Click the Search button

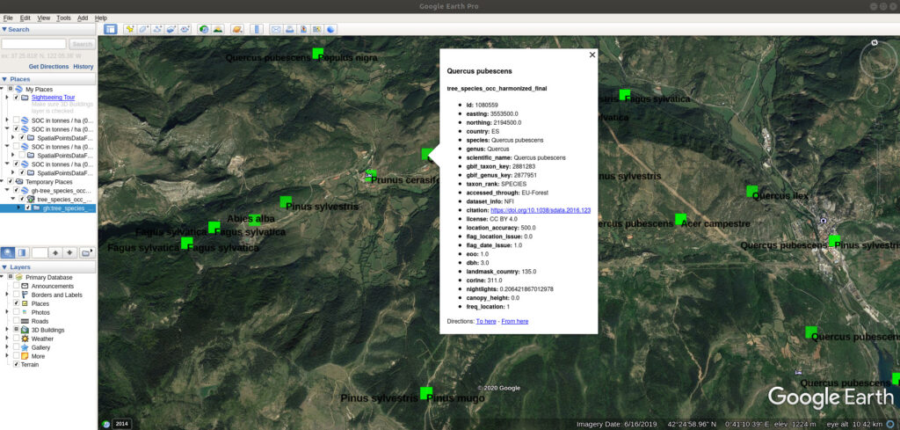82,44
